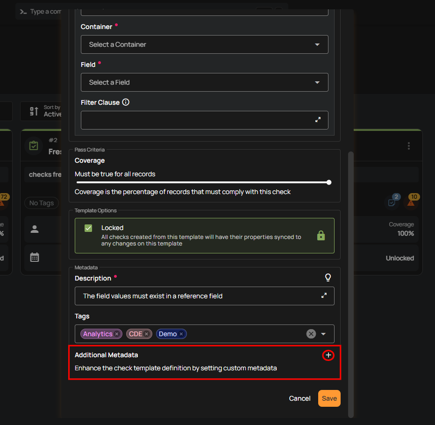Expand the Tags dropdown chevron
This screenshot has height=425, width=435.
pyautogui.click(x=324, y=334)
